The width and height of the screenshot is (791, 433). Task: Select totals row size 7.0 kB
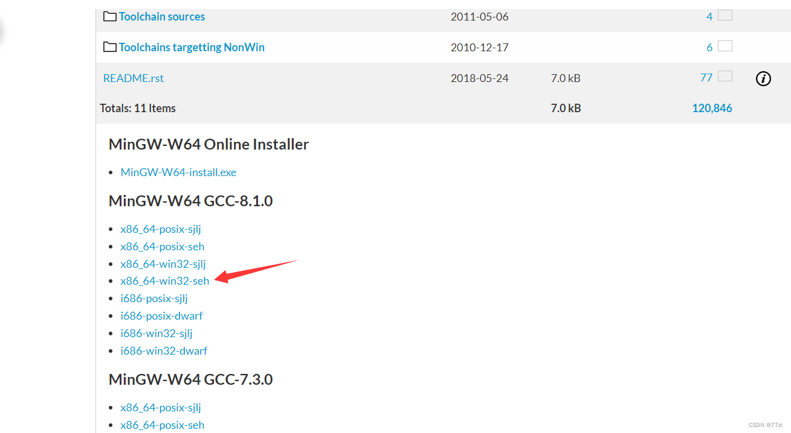click(x=566, y=109)
